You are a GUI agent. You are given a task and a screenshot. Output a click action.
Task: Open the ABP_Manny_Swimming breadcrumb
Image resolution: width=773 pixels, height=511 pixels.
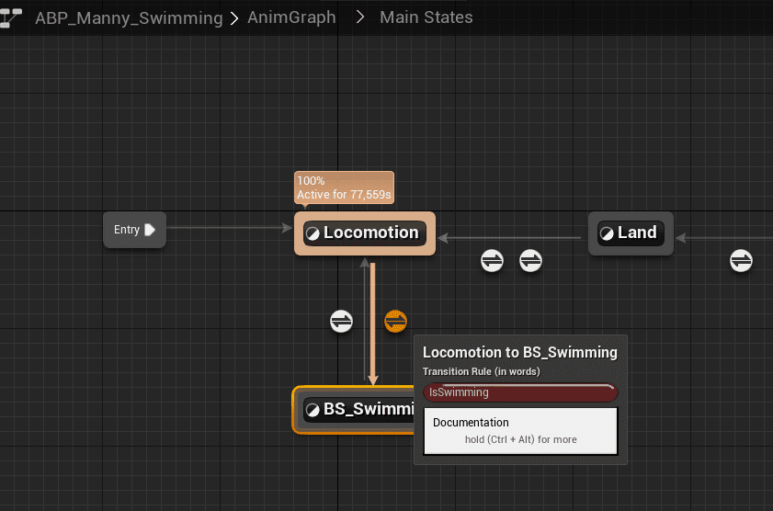pos(129,17)
